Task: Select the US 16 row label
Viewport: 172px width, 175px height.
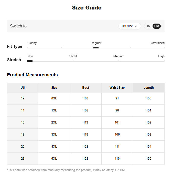Action: click(23, 122)
